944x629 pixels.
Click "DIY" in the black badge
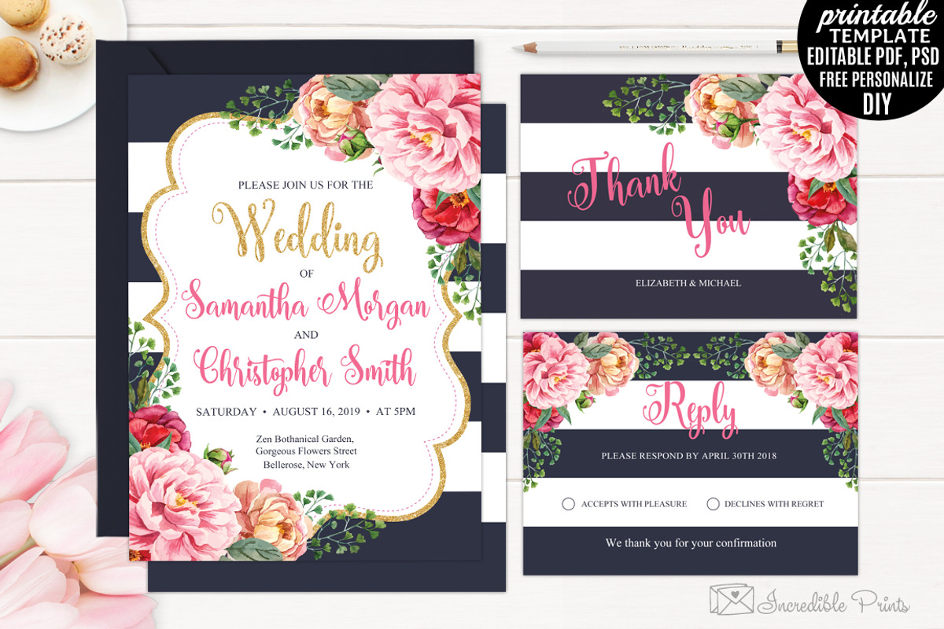(876, 103)
